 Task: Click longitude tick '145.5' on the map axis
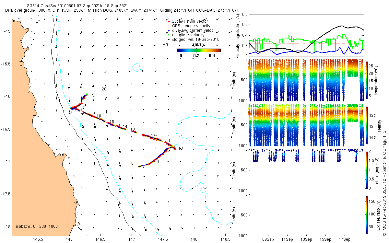point(38,239)
